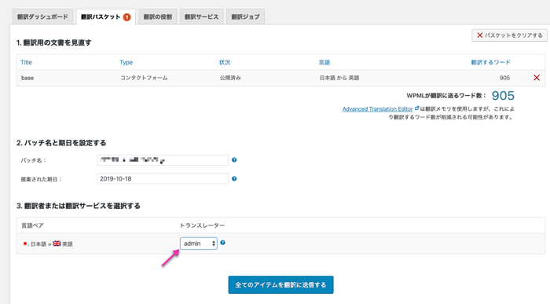Image resolution: width=550 pixels, height=304 pixels.
Task: Click the Japanese flag icon in language pair
Action: 25,244
